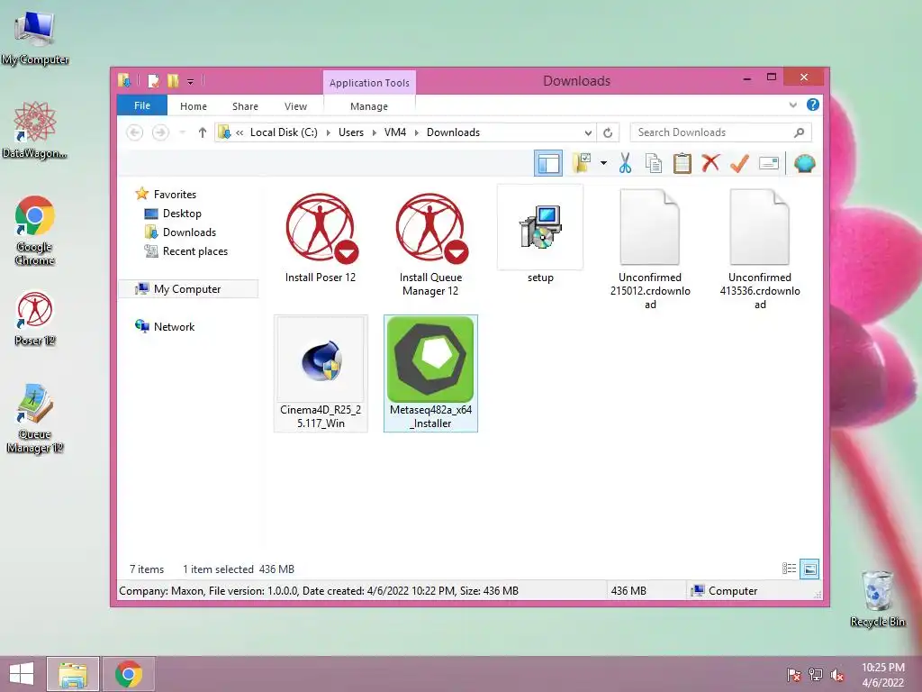
Task: Select the Install Poser 12 file
Action: 321,238
